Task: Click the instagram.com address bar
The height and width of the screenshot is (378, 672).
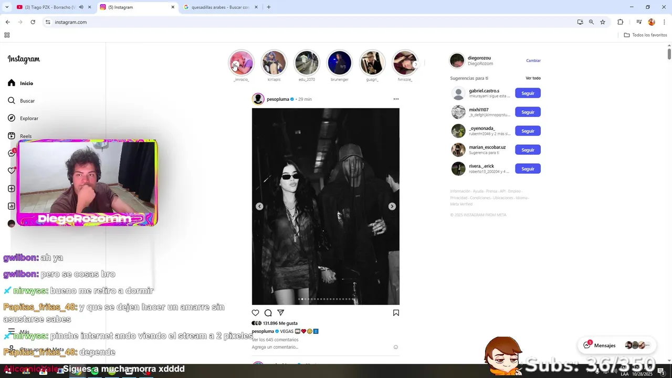Action: [x=310, y=22]
